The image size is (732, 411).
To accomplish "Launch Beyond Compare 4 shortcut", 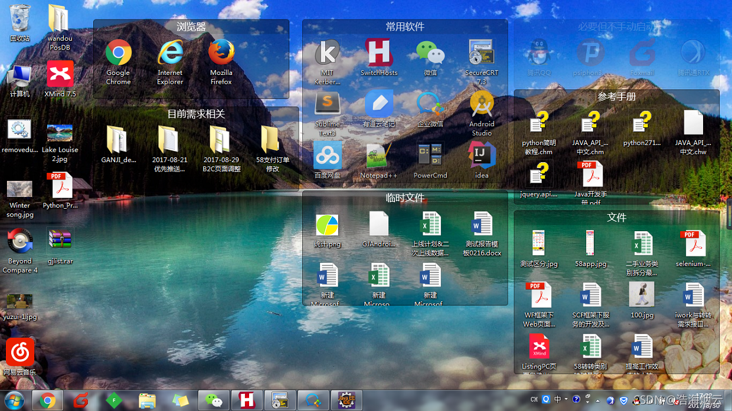I will 20,242.
